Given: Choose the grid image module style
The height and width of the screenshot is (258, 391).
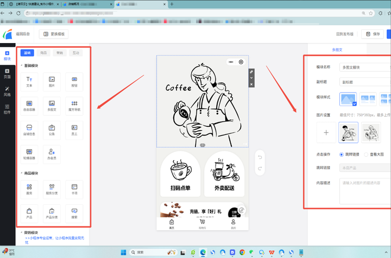Looking at the screenshot, I should click(385, 99).
